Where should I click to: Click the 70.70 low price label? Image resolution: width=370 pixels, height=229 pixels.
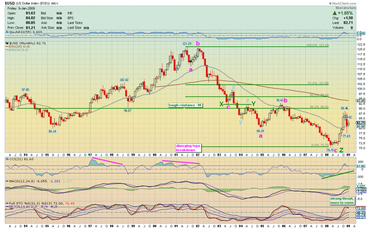point(330,150)
